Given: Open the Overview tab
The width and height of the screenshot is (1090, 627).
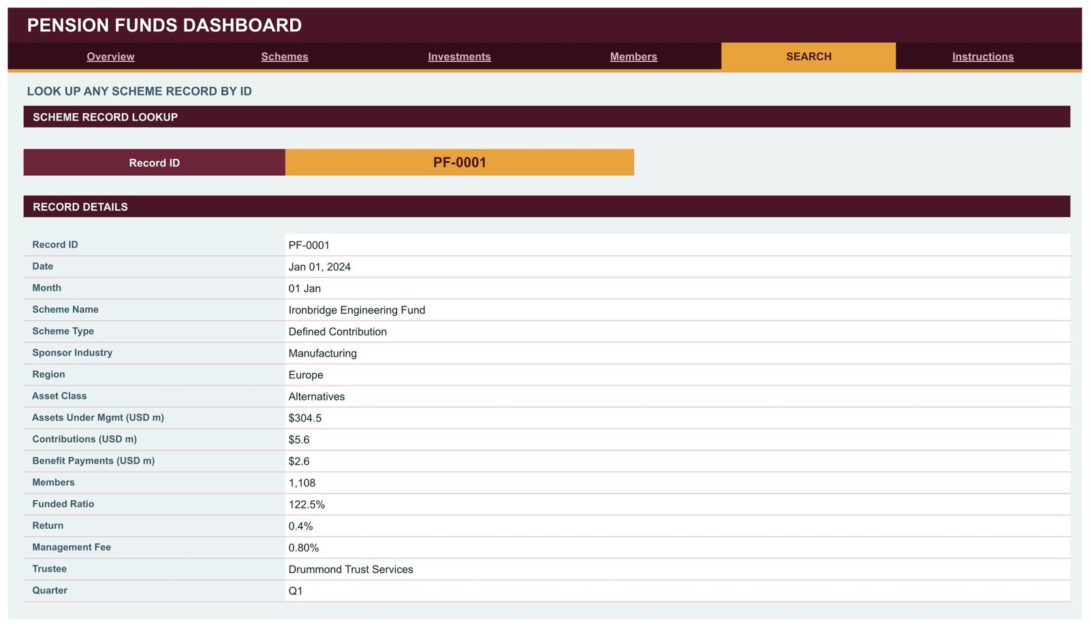Looking at the screenshot, I should [110, 57].
